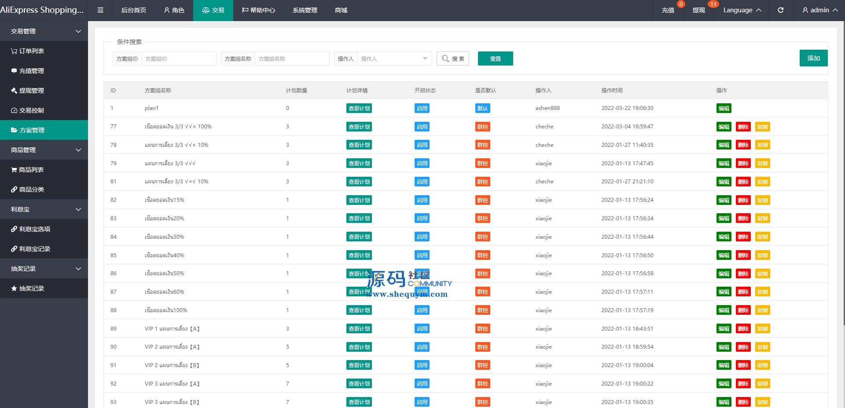The image size is (845, 408).
Task: Collapse the 商品管理 sidebar group
Action: pyautogui.click(x=44, y=150)
